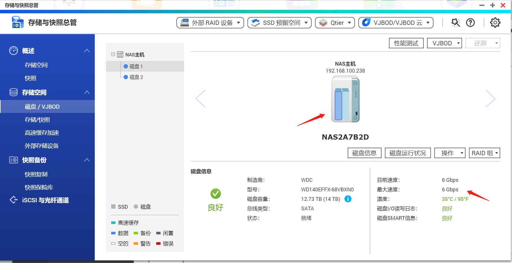Click the 存储与快照总管 app logo
Screen dimensions: 512x263
click(17, 22)
